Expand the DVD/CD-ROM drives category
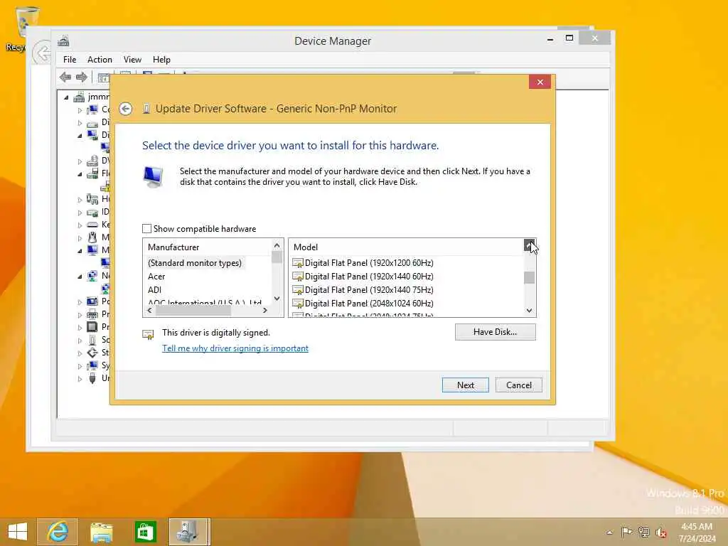 80,161
